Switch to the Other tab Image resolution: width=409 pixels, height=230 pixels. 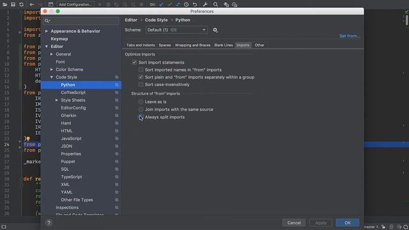pyautogui.click(x=259, y=45)
